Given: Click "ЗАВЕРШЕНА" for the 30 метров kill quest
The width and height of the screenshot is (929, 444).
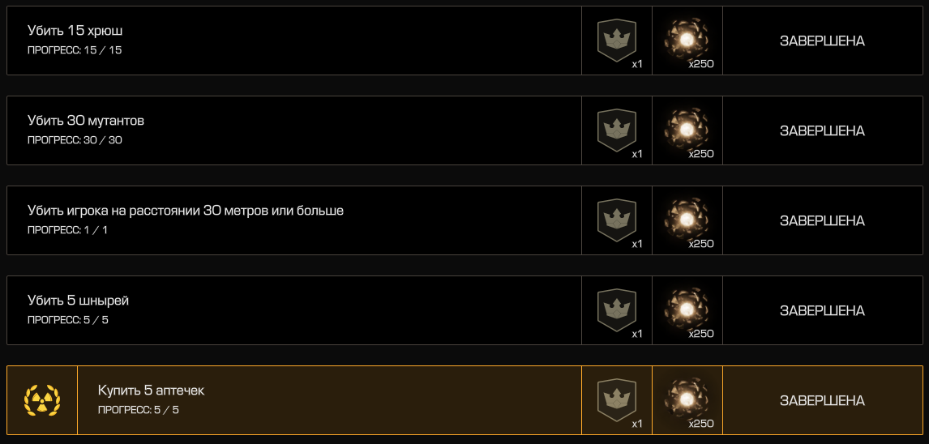Looking at the screenshot, I should pos(822,221).
